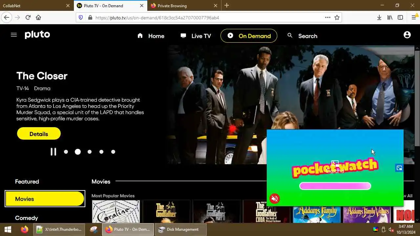Jump to first carousel slide dot
The image size is (420, 236).
click(66, 152)
